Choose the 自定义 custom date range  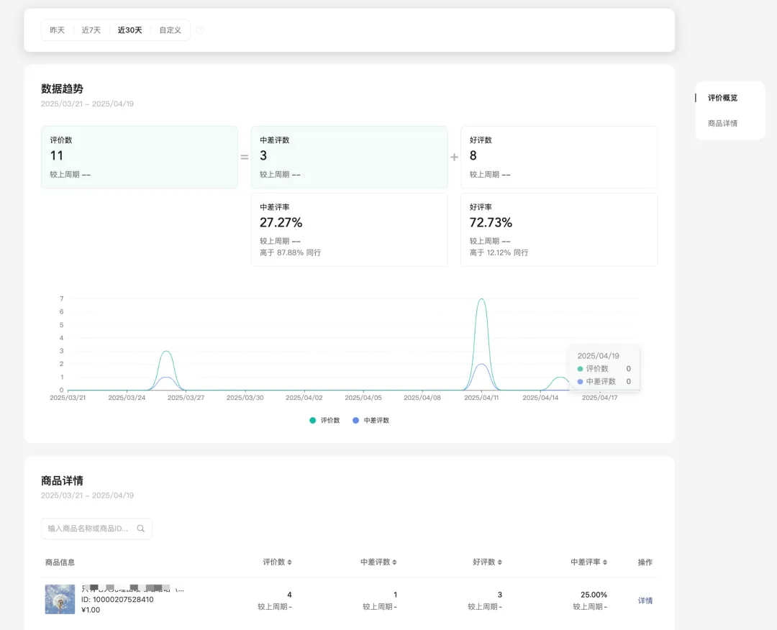[170, 30]
